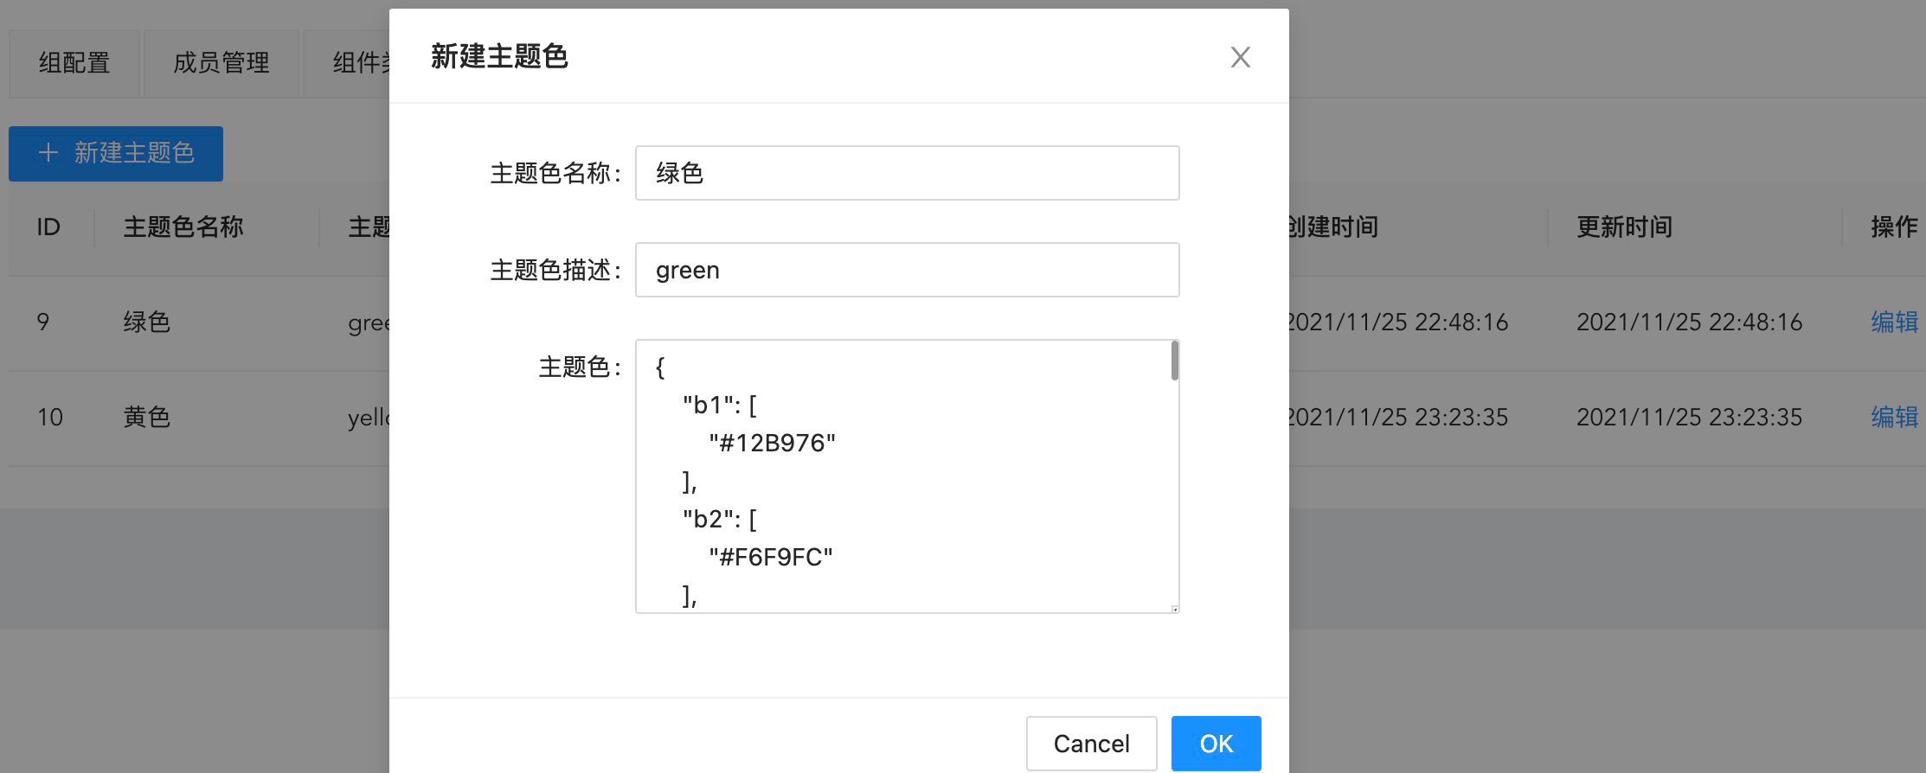The height and width of the screenshot is (773, 1926).
Task: Close the 新建主题色 dialog with X
Action: click(1240, 57)
